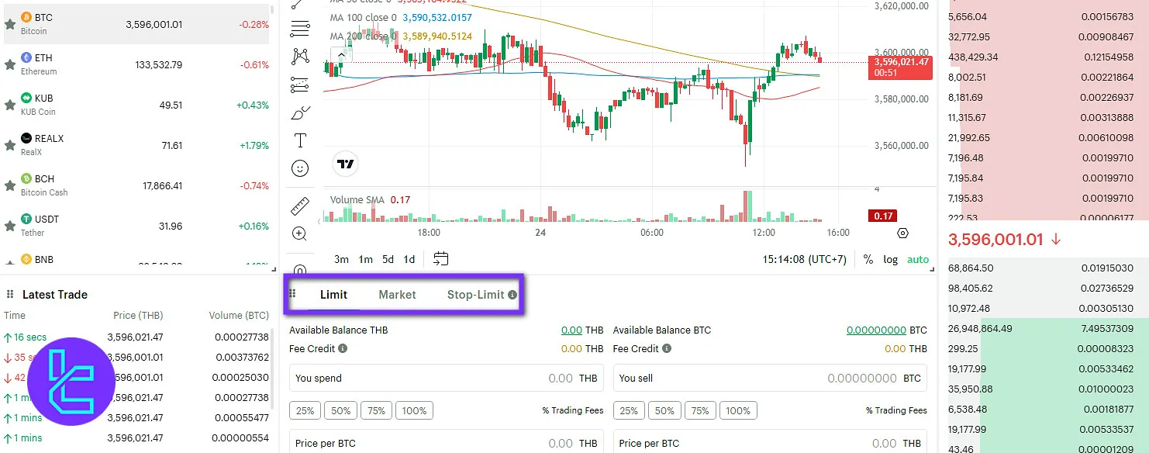The width and height of the screenshot is (1149, 453).
Task: Toggle the percent scale on chart
Action: [868, 260]
